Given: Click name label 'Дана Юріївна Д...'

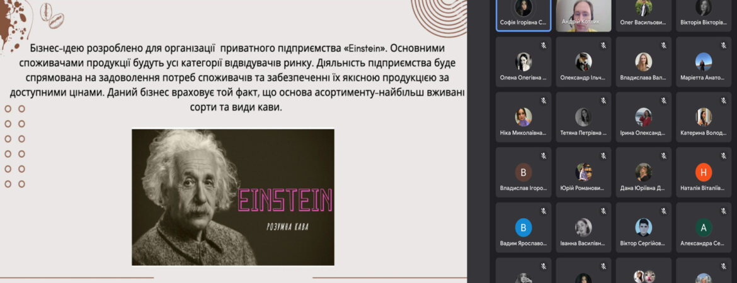Looking at the screenshot, I should click(x=643, y=188).
